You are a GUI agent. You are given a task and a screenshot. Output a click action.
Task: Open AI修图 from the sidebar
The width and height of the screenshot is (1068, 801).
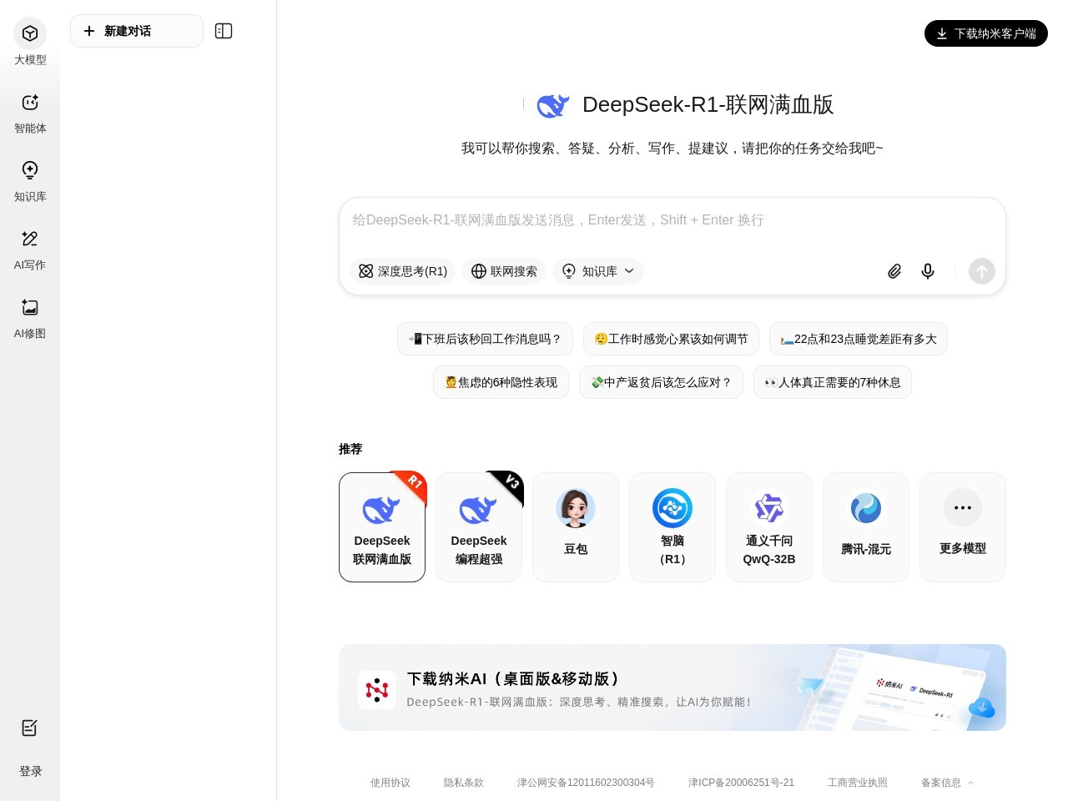point(30,318)
